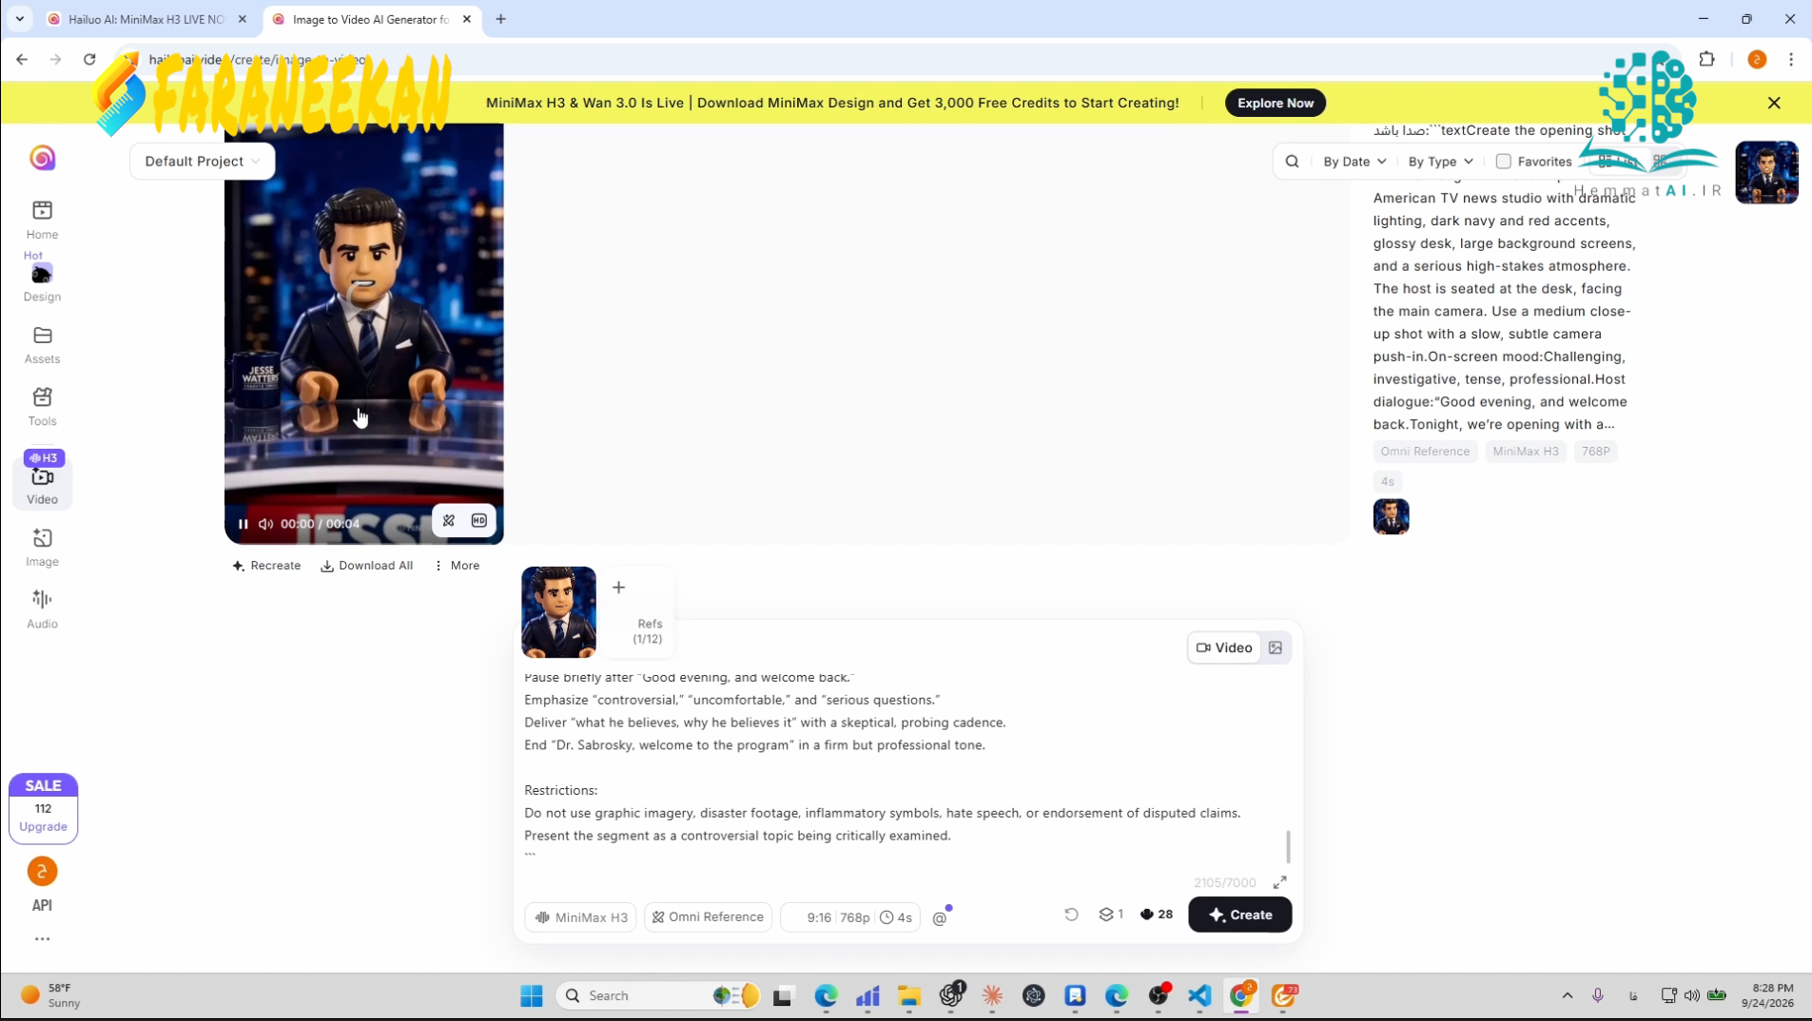This screenshot has width=1812, height=1021.
Task: Click Explore Now in the banner
Action: coord(1275,103)
